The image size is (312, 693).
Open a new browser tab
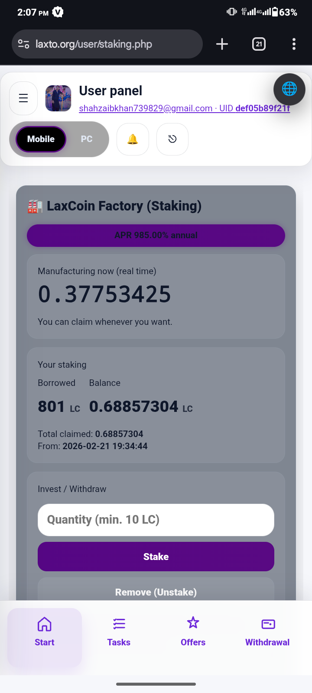click(x=222, y=44)
